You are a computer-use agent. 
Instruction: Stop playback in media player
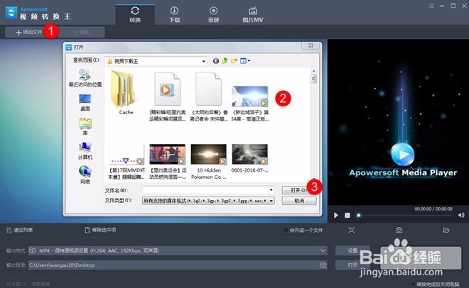click(x=347, y=215)
